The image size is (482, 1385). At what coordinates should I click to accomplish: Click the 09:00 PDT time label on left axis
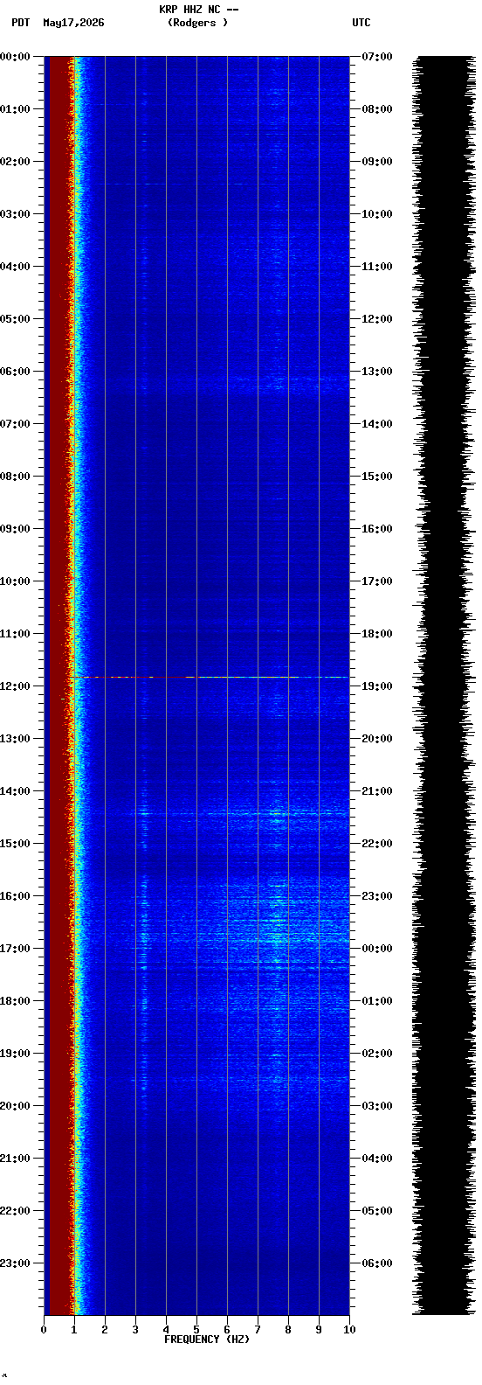coord(15,529)
